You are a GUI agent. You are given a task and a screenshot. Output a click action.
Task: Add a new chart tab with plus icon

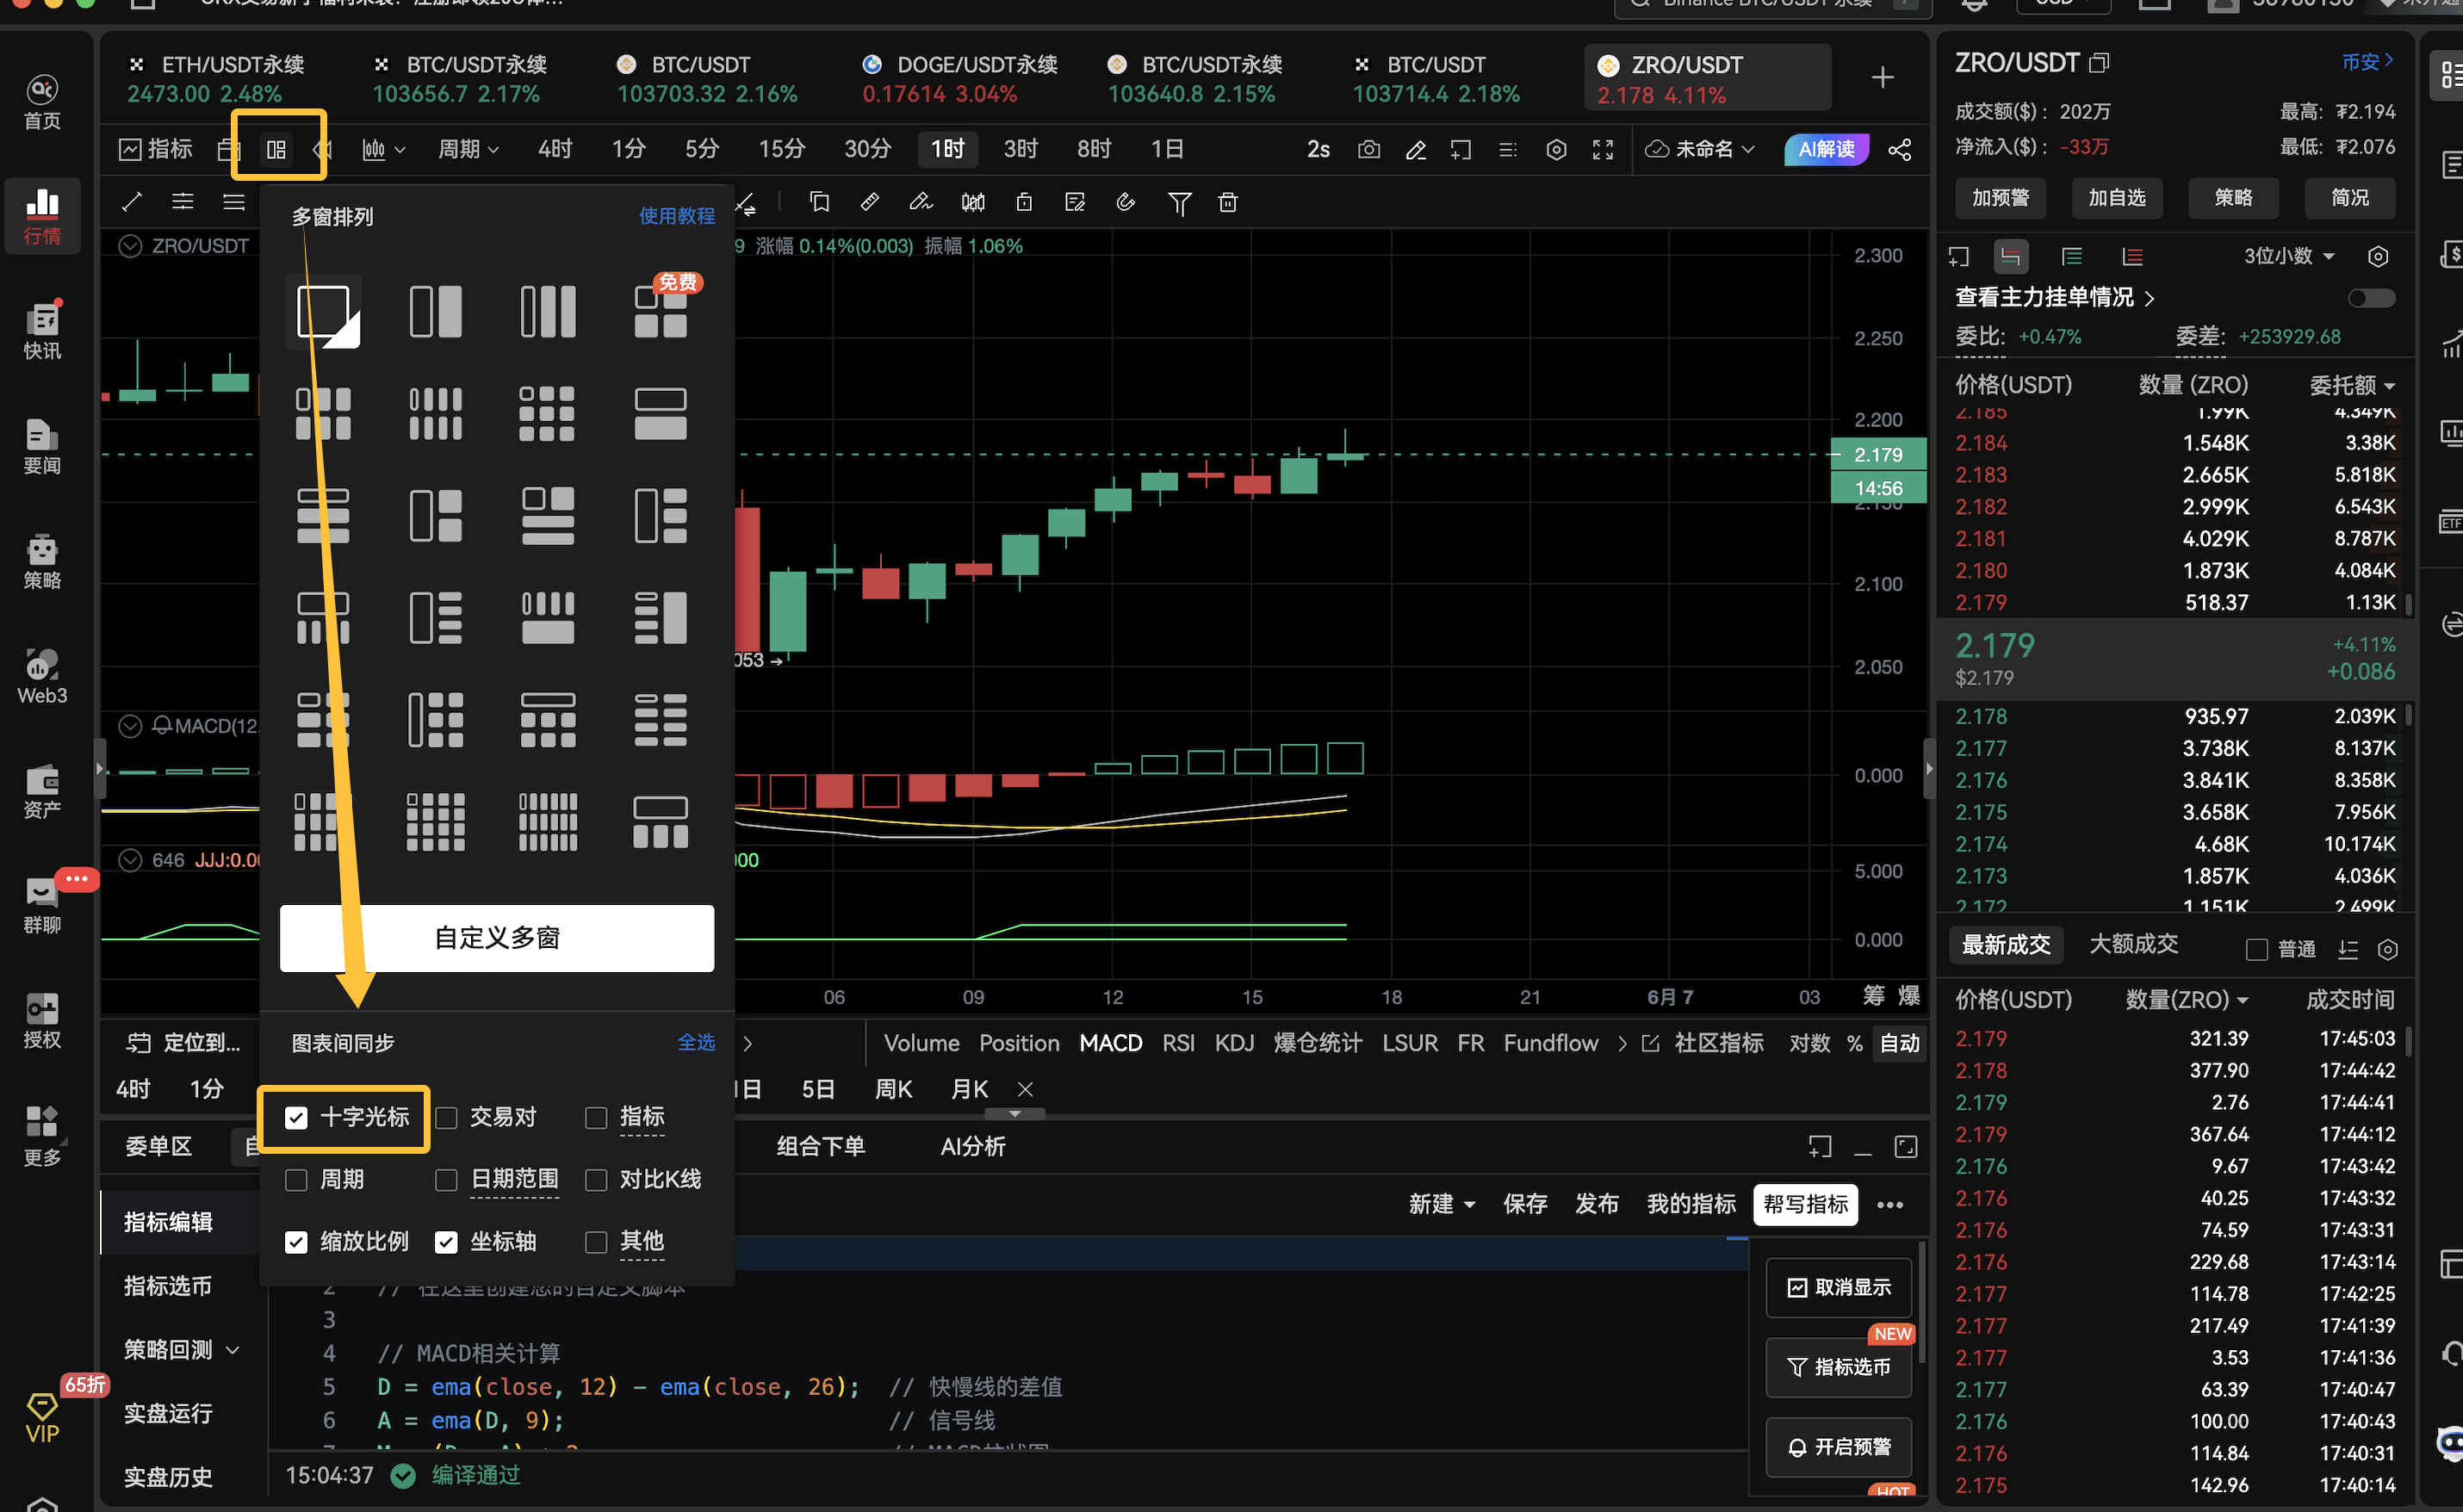coord(1882,77)
